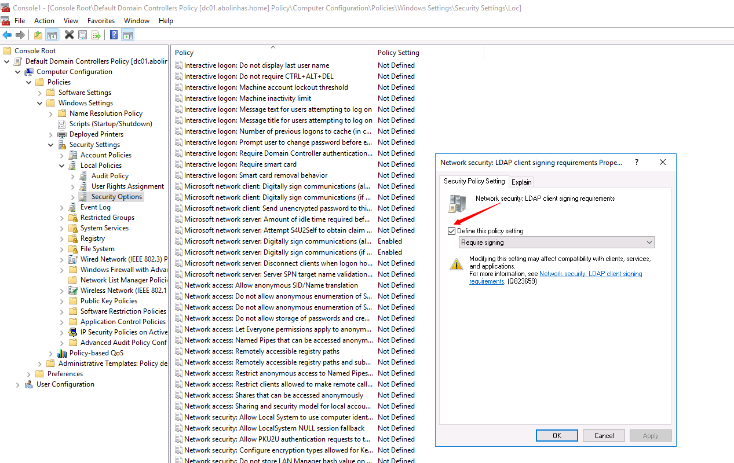This screenshot has width=734, height=463.
Task: Expand the Public Key Policies node
Action: coord(62,300)
